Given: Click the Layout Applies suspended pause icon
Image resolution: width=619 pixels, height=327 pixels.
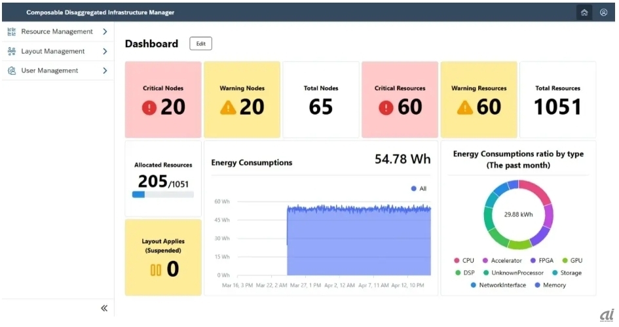Looking at the screenshot, I should point(156,269).
